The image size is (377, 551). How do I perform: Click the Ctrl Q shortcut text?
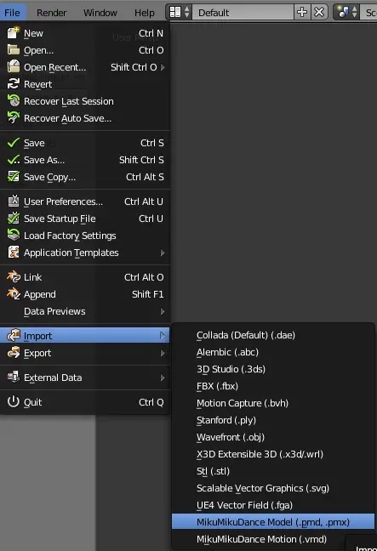click(151, 402)
